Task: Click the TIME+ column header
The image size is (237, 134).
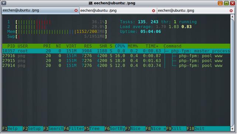Action: point(152,46)
